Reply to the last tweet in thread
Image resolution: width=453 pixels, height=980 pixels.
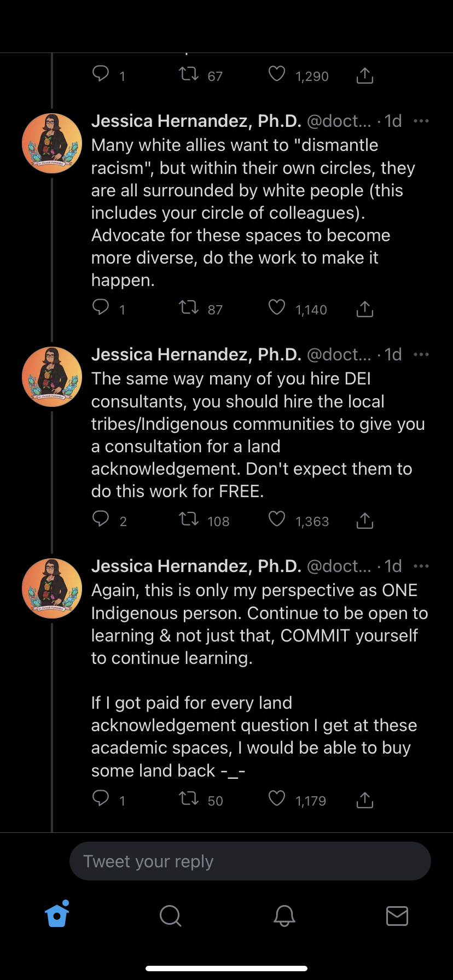point(101,799)
